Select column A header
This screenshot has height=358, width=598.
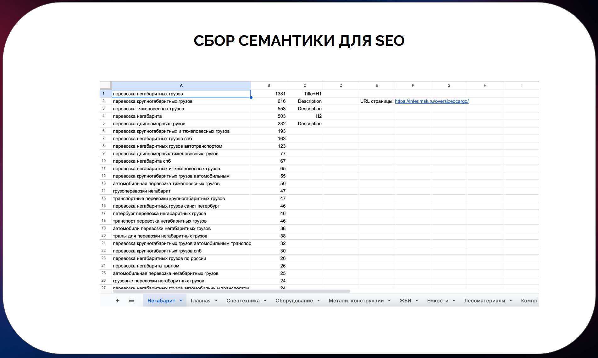point(181,85)
